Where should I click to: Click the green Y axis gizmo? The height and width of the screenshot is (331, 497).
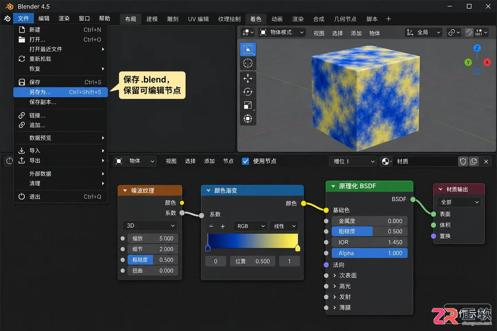tap(468, 62)
